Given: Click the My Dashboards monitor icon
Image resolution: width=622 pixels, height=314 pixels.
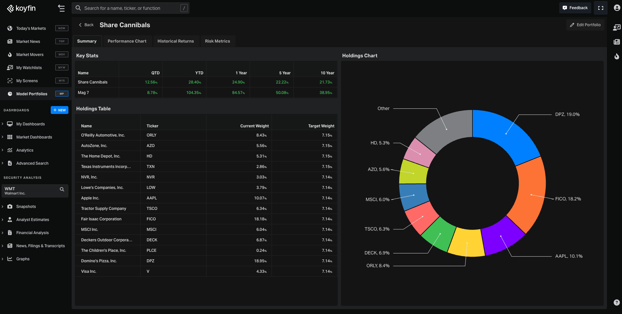Looking at the screenshot, I should coord(10,124).
